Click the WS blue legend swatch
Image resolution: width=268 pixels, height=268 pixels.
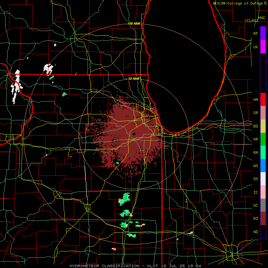pyautogui.click(x=263, y=166)
